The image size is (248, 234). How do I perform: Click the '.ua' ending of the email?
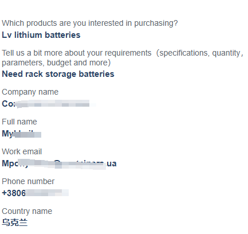tap(111, 163)
